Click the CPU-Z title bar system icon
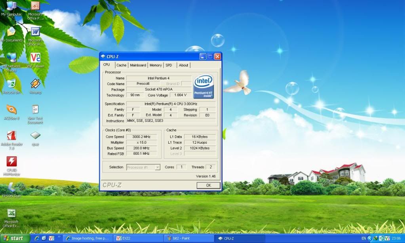 coord(103,56)
